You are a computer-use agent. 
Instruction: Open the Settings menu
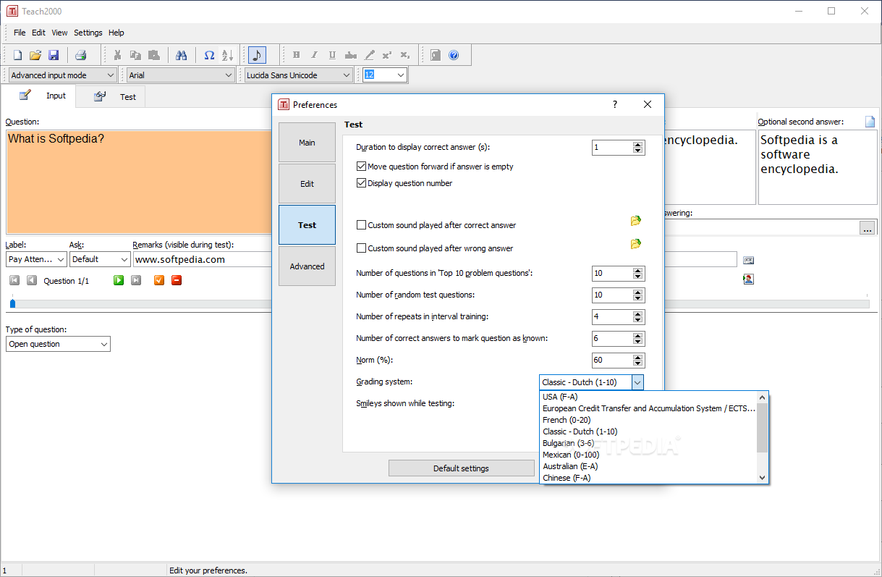88,33
